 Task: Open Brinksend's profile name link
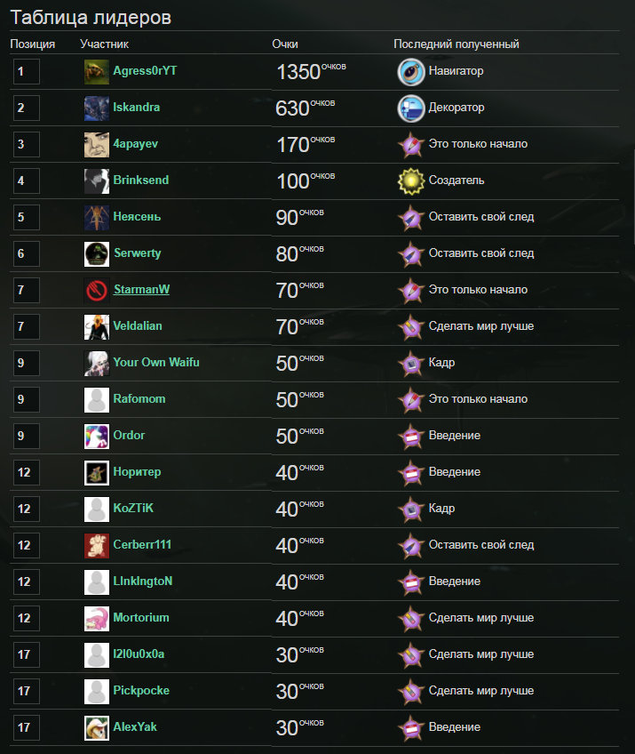point(140,180)
